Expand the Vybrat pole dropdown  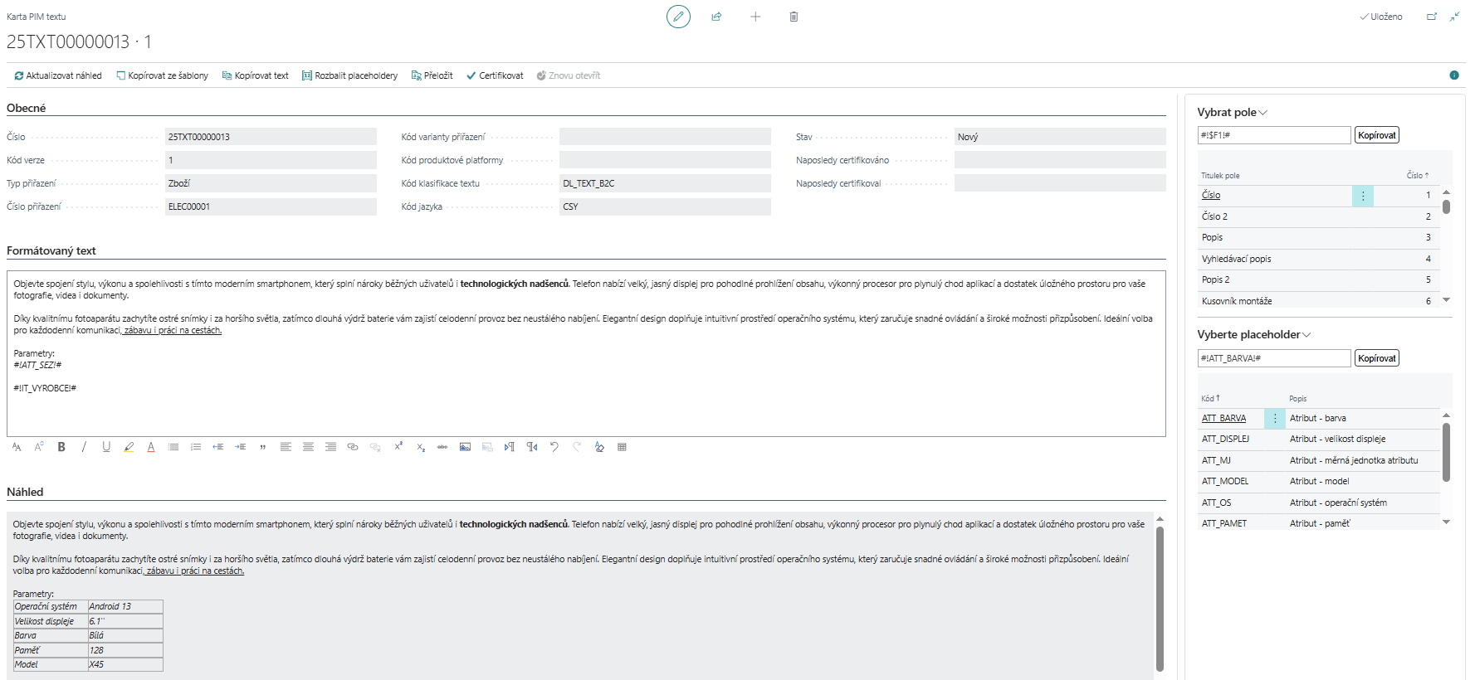[1263, 113]
